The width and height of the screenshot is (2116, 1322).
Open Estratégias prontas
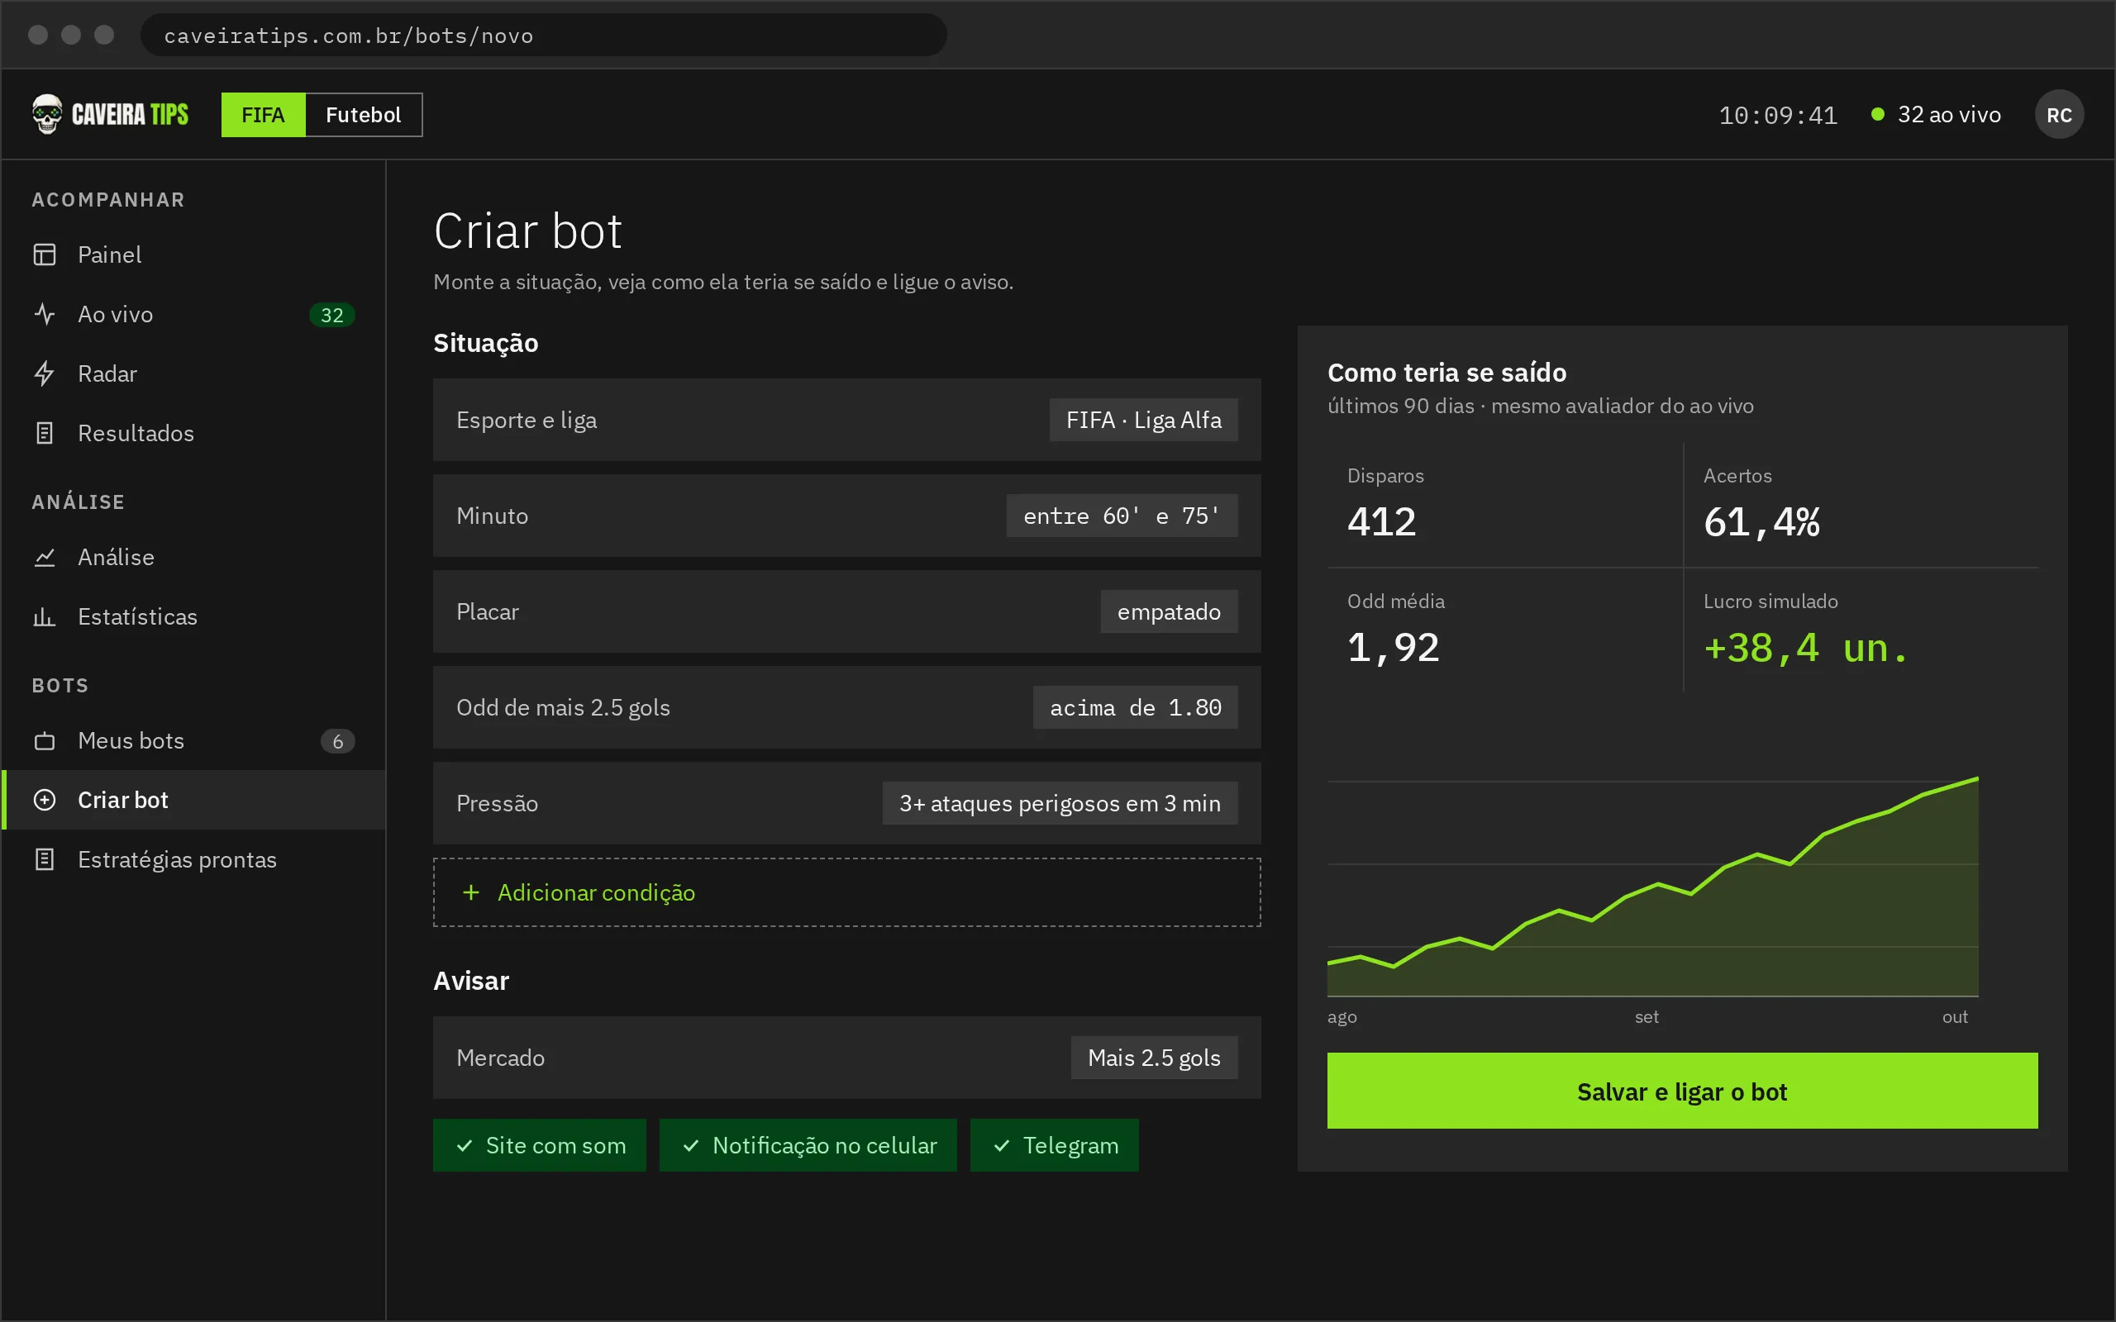[x=194, y=859]
